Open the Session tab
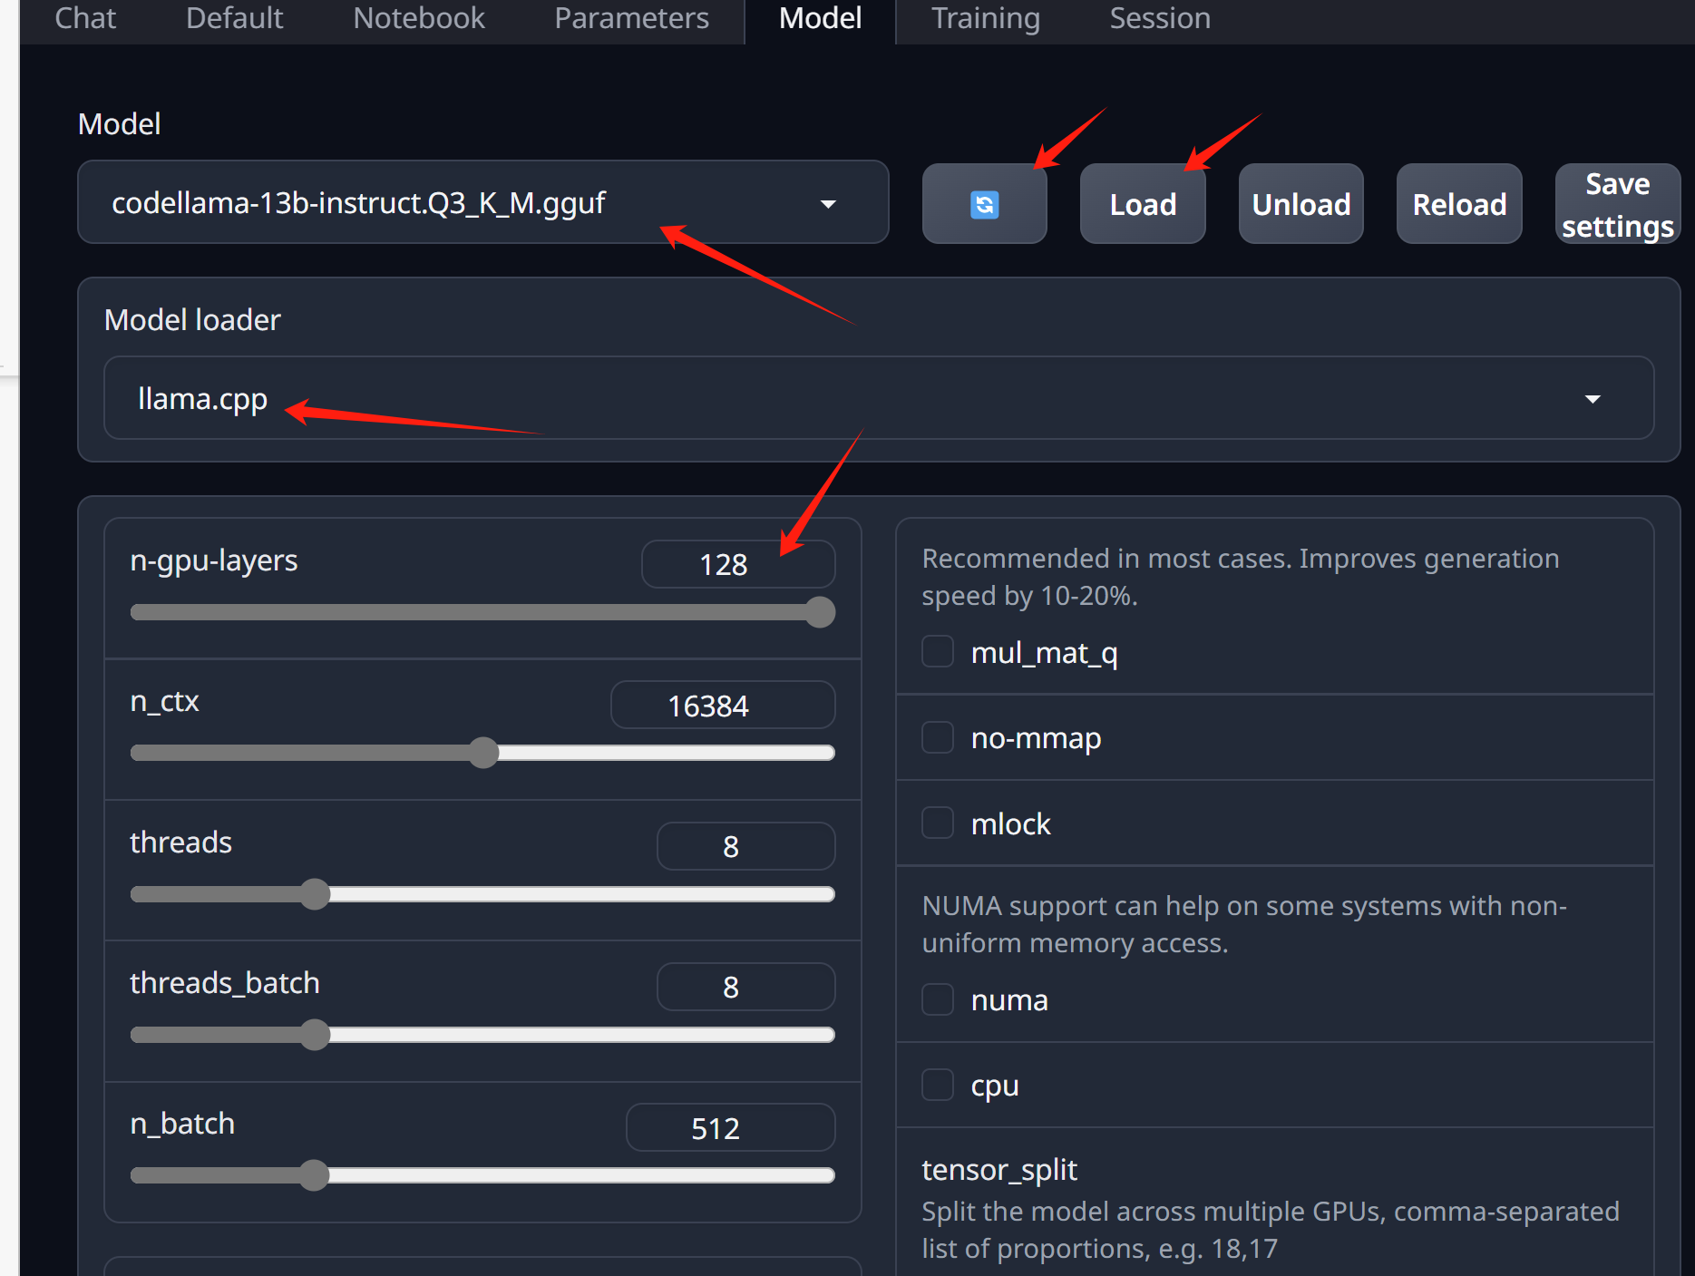1695x1276 pixels. click(1160, 18)
